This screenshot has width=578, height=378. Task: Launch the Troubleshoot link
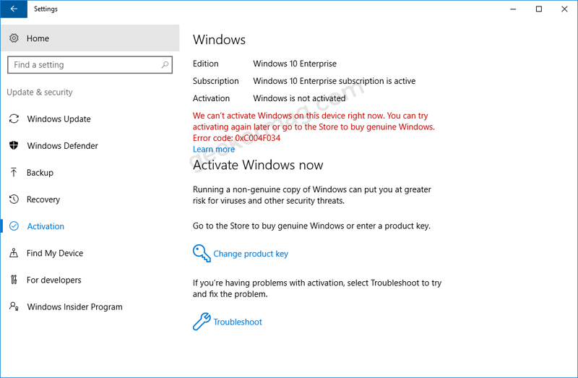click(238, 322)
